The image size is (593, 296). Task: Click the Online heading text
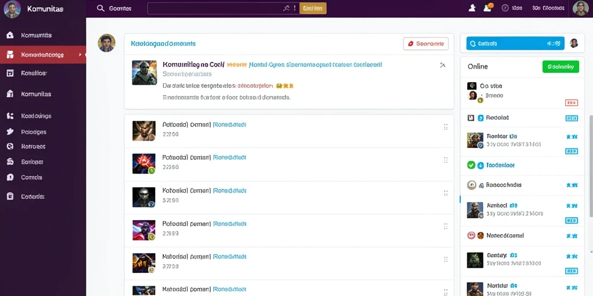[x=478, y=66]
